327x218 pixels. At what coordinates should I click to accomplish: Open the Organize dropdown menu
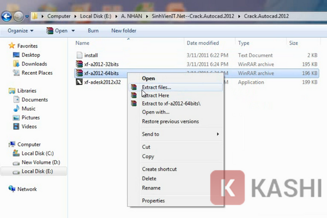(21, 31)
